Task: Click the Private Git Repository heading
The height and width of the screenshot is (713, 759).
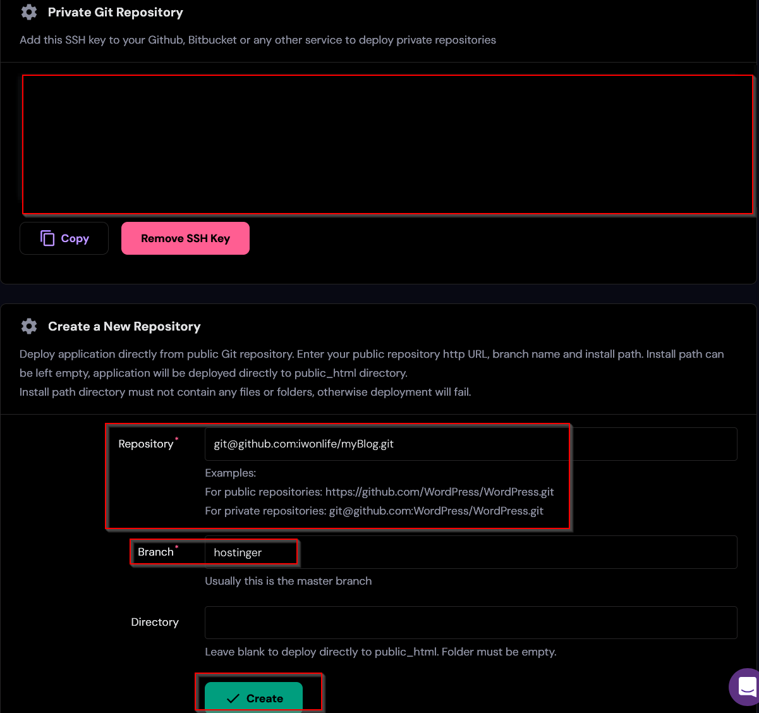Action: (x=115, y=13)
